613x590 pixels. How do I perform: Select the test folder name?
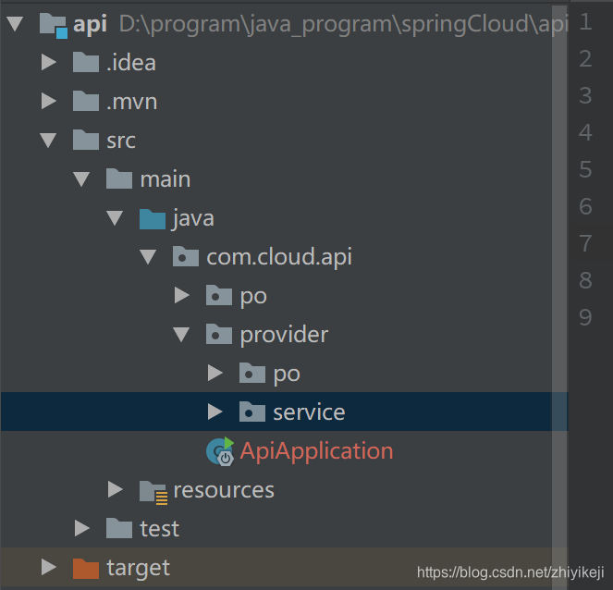coord(160,529)
